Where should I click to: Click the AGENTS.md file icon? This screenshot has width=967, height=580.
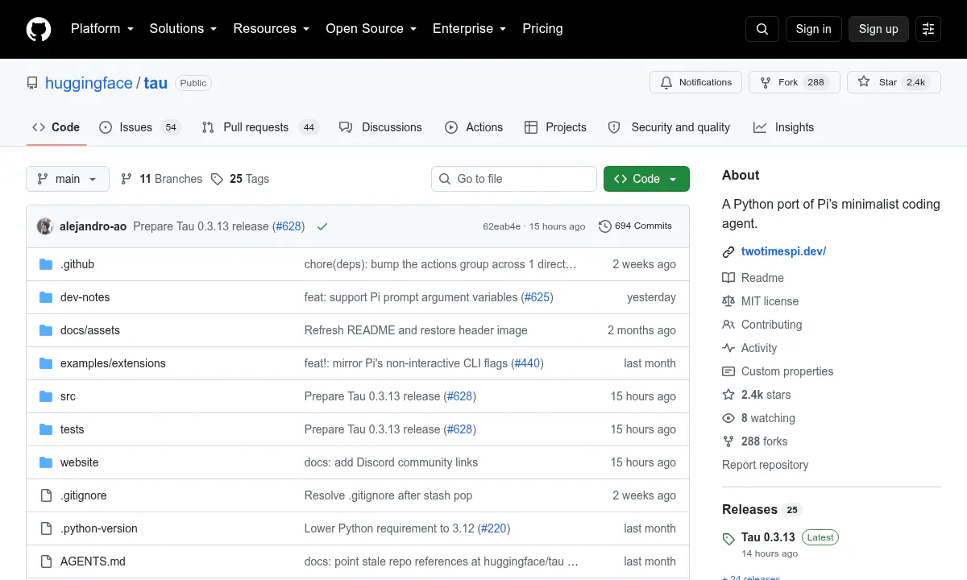(46, 561)
